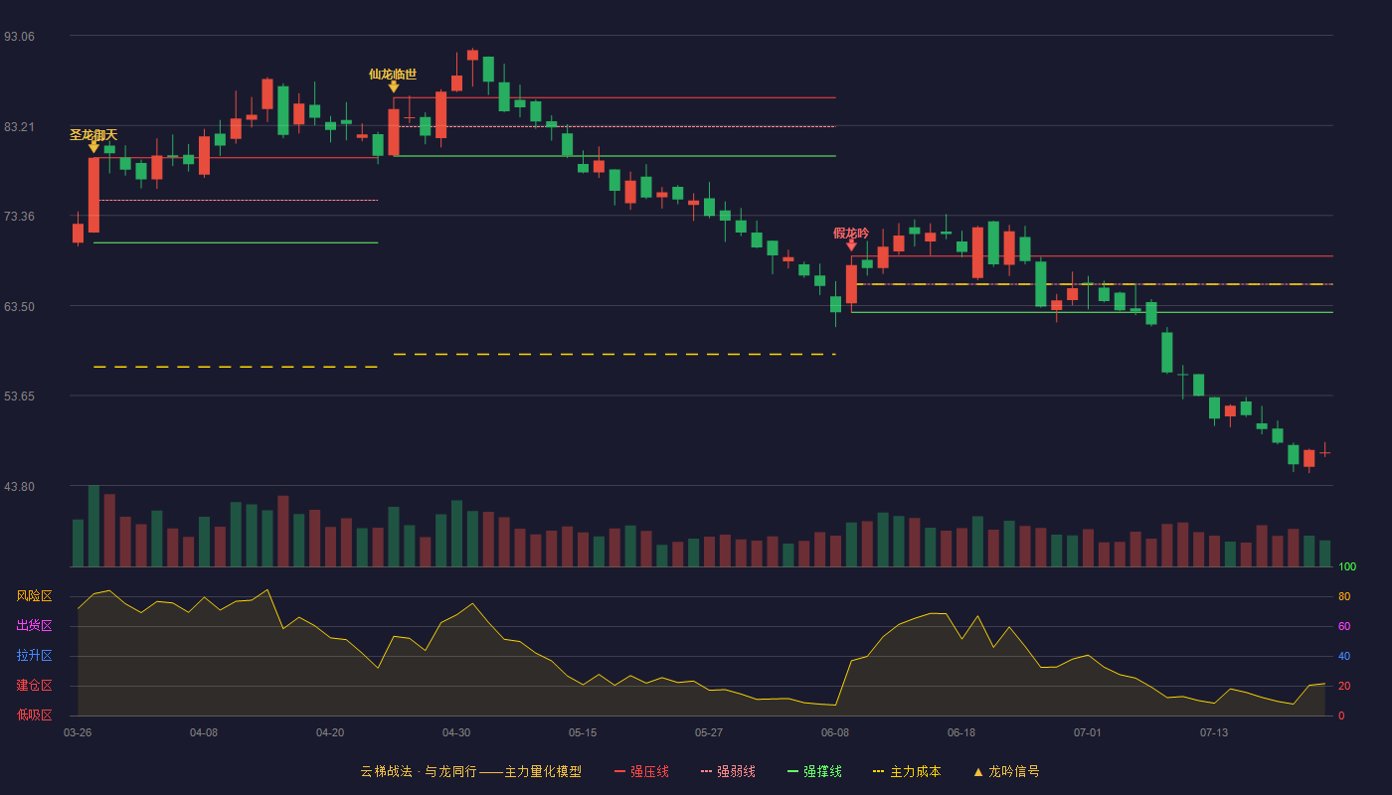The width and height of the screenshot is (1392, 795).
Task: Toggle 龙吟信号 signal markers in legend
Action: click(x=1005, y=771)
